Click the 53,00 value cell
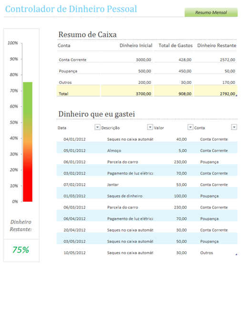This screenshot has width=248, height=322. (182, 185)
